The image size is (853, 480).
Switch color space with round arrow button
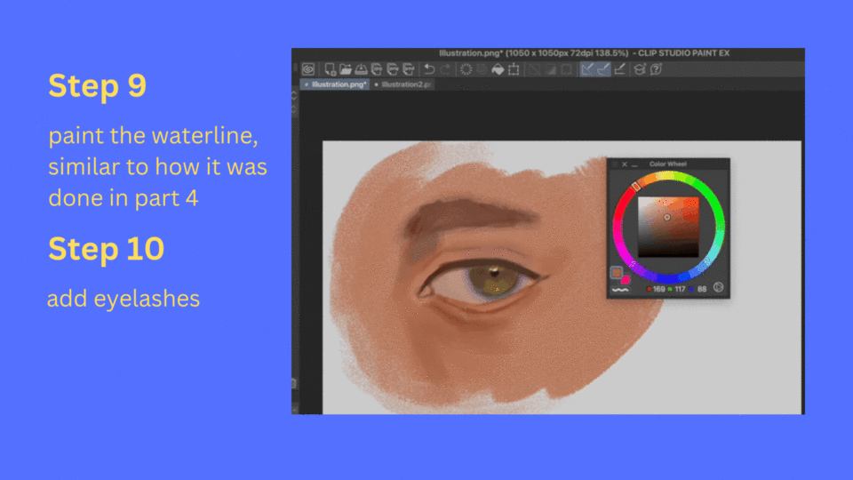point(719,287)
